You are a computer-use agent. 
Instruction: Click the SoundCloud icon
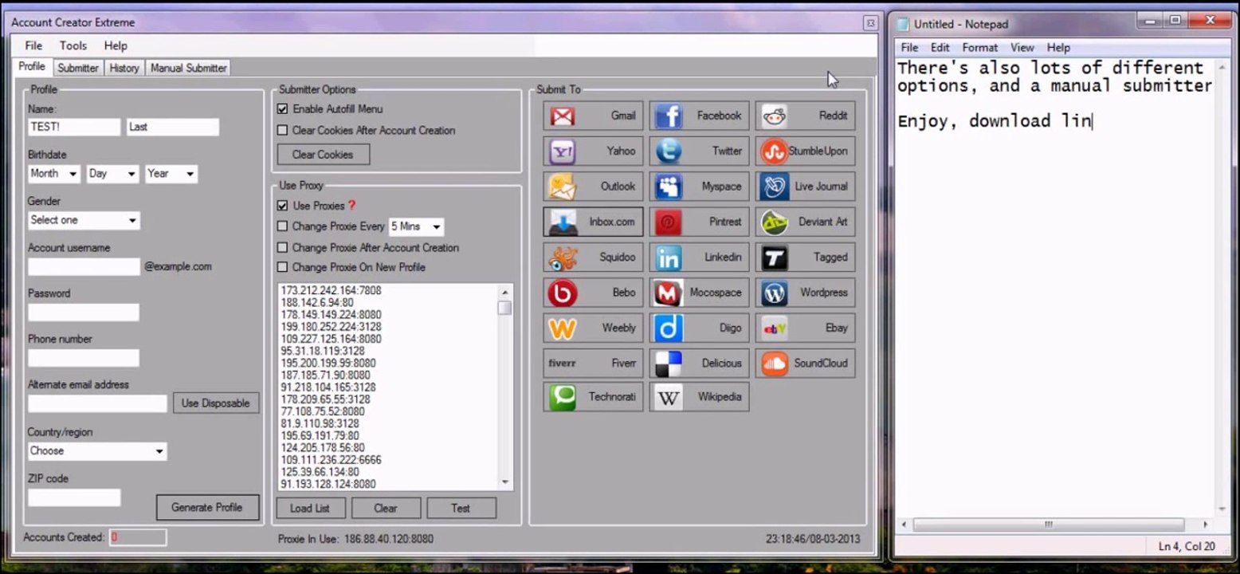pyautogui.click(x=774, y=364)
